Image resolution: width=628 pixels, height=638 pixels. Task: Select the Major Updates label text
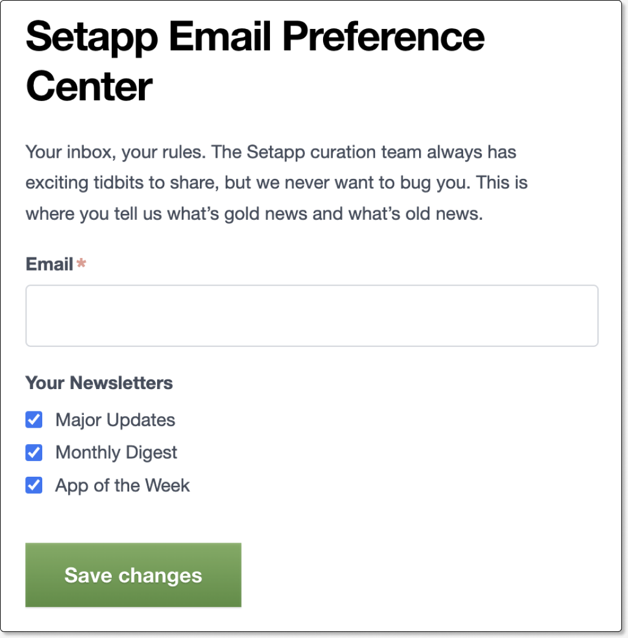[x=115, y=420]
